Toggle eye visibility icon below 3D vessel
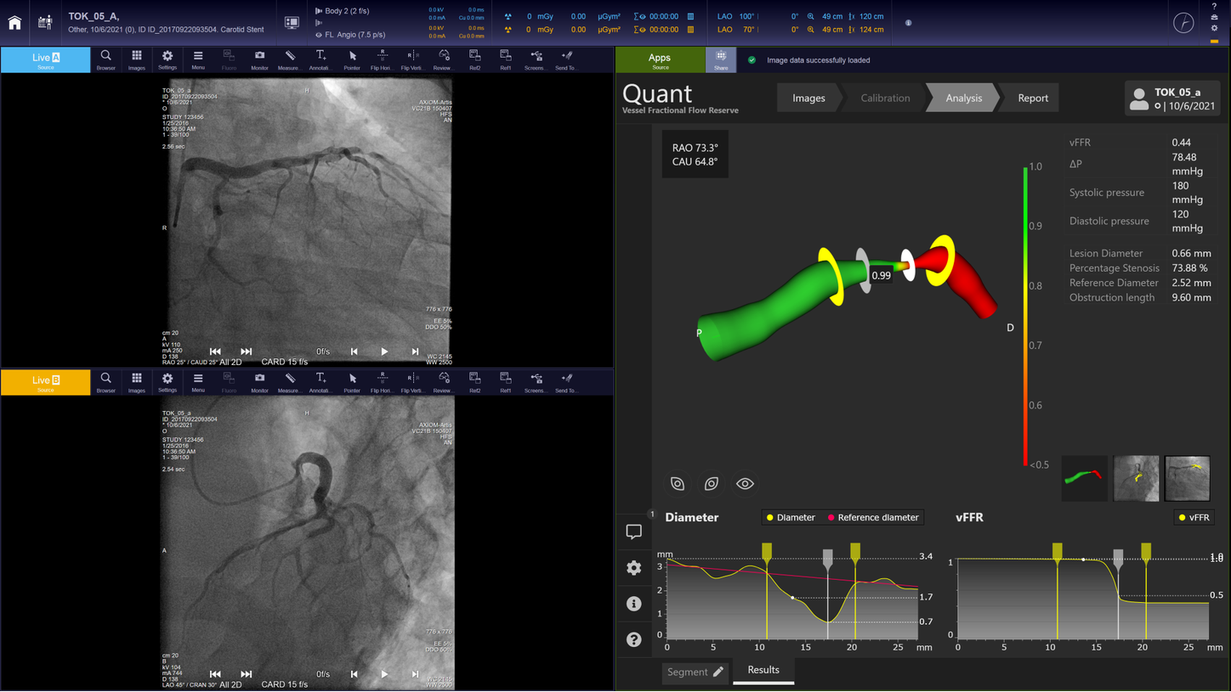The height and width of the screenshot is (692, 1231). click(x=745, y=484)
